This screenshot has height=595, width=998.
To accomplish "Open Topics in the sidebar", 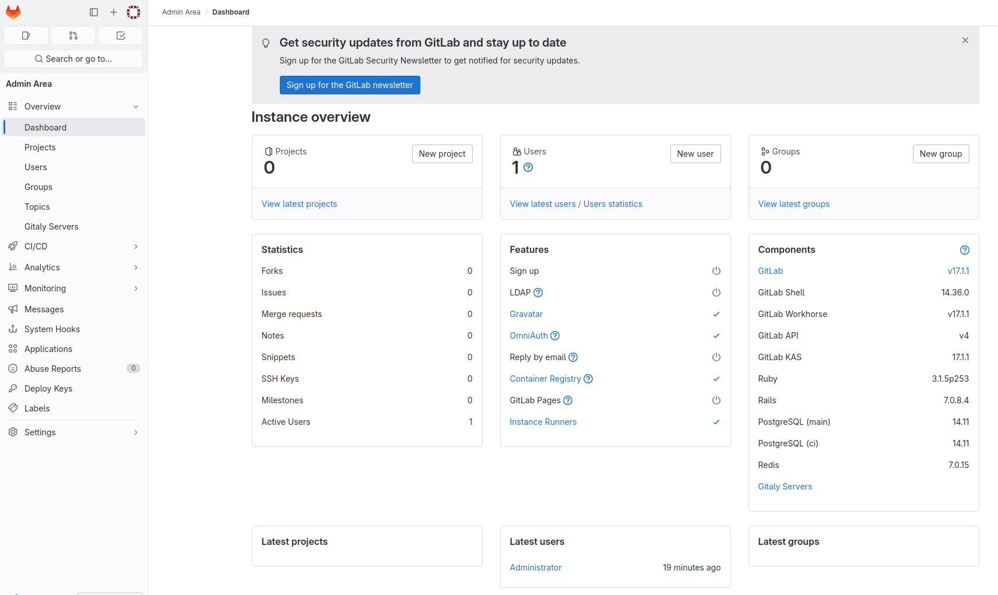I will point(74,207).
